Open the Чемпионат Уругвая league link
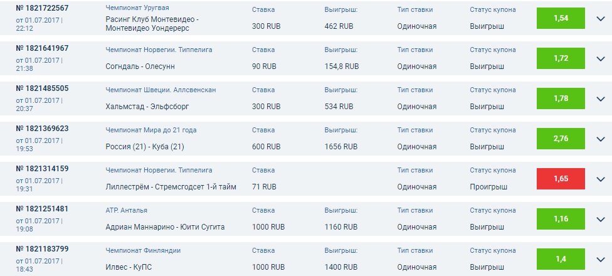Image resolution: width=612 pixels, height=276 pixels. click(137, 8)
